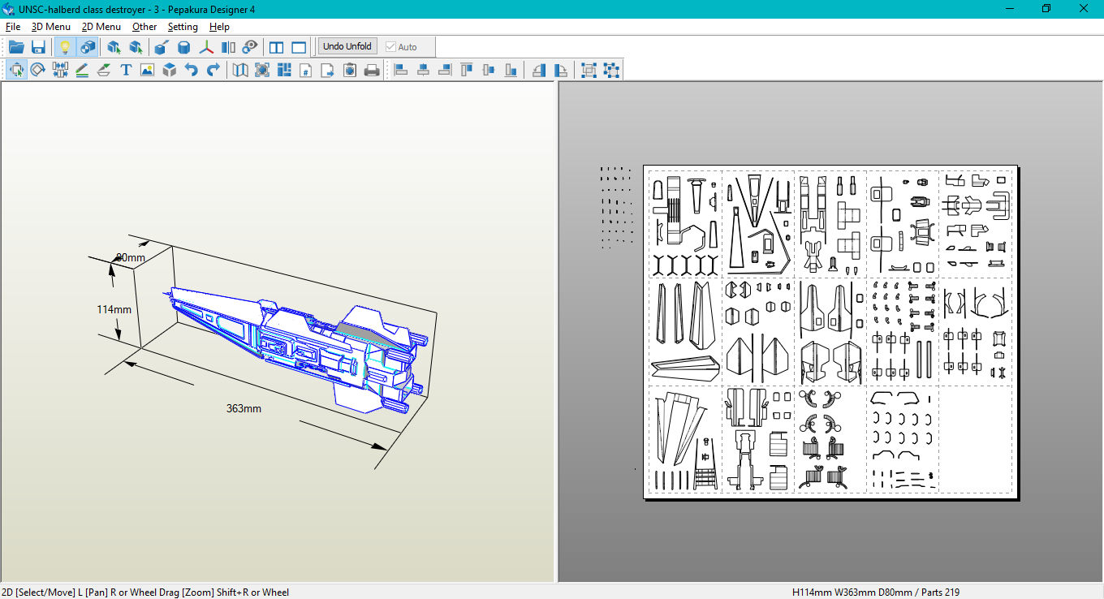Click the printer icon to print

[x=372, y=71]
